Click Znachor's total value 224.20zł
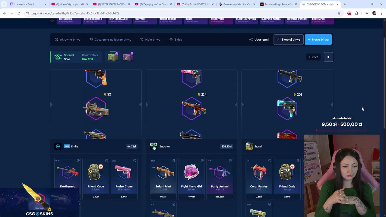 [x=226, y=146]
